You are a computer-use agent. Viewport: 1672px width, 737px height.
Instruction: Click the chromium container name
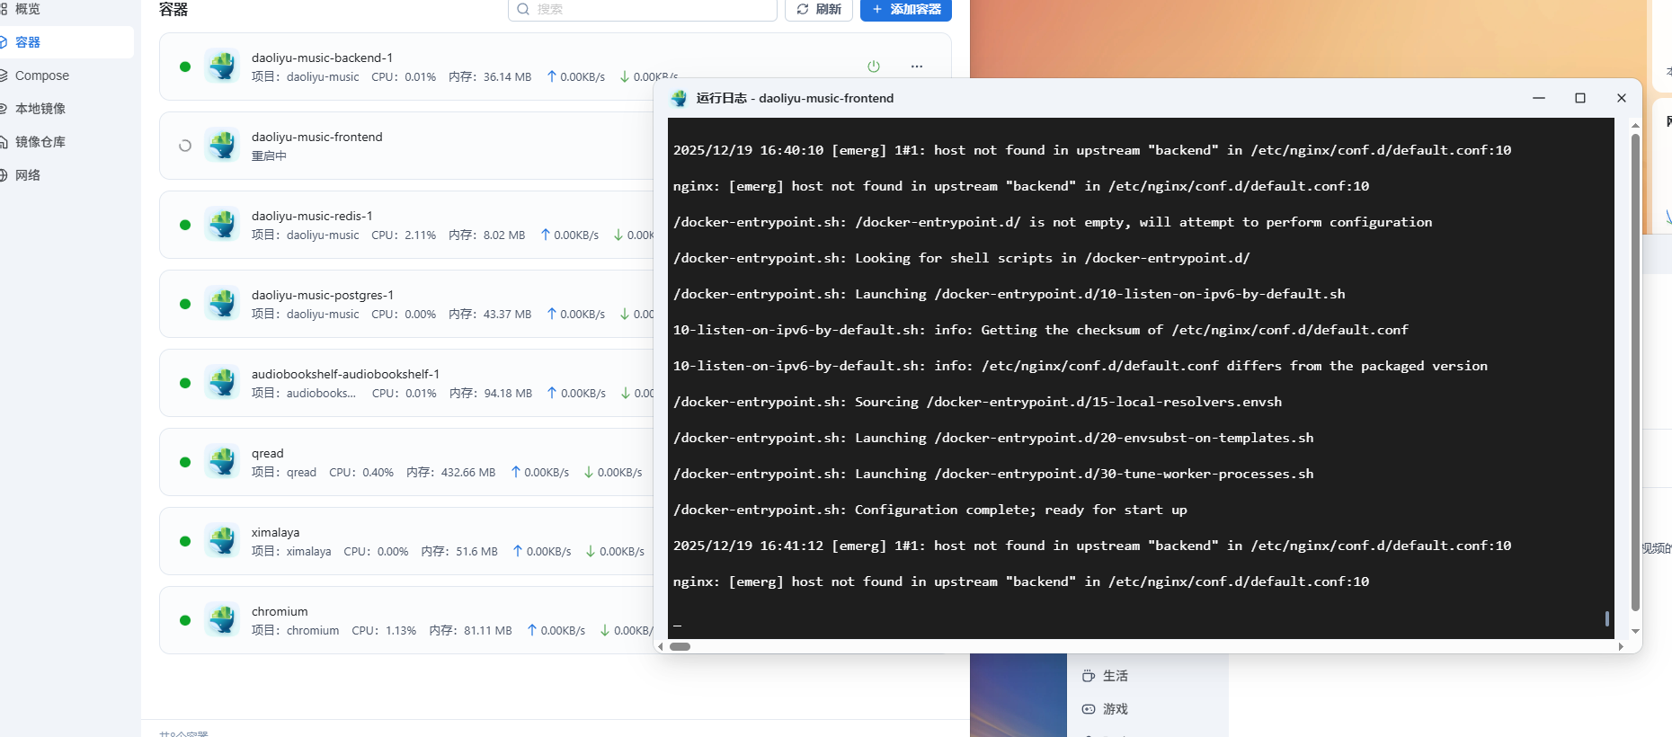coord(280,611)
